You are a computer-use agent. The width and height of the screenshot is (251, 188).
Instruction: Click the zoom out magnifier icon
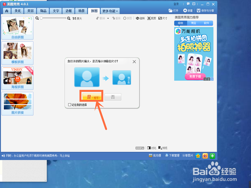(x=37, y=18)
